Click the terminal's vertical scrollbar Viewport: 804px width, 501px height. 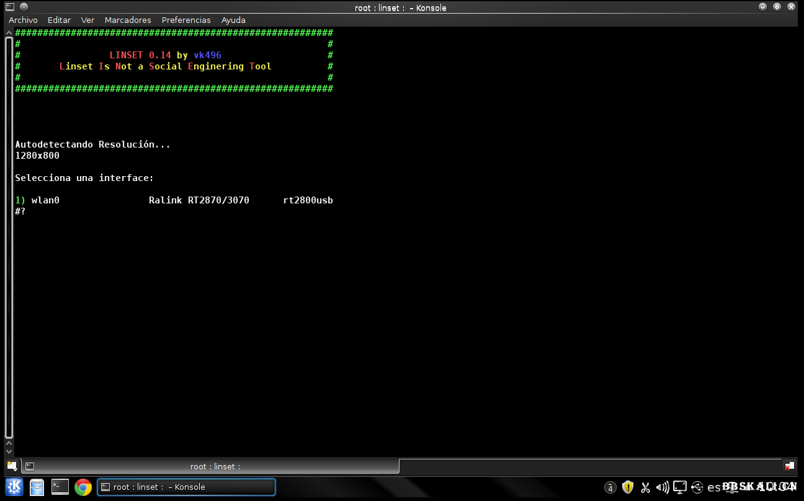point(9,236)
